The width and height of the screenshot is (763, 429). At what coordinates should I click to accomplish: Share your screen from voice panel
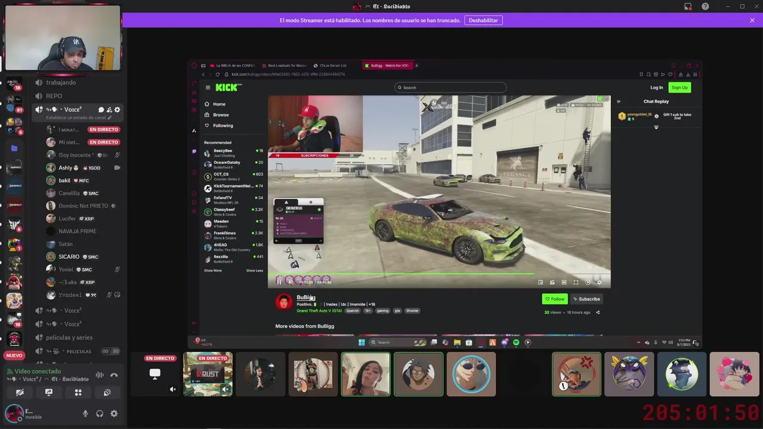tap(49, 393)
